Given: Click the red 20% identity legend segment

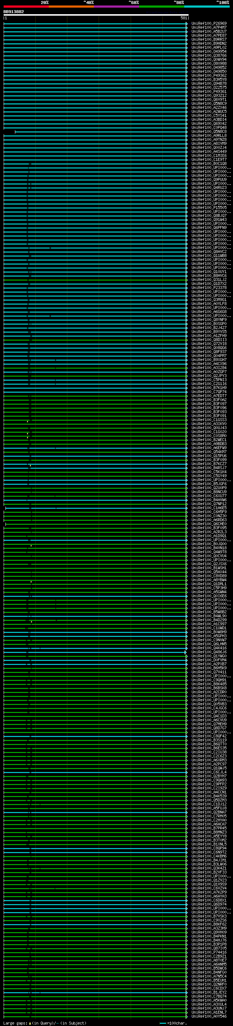Looking at the screenshot, I should coord(26,7).
